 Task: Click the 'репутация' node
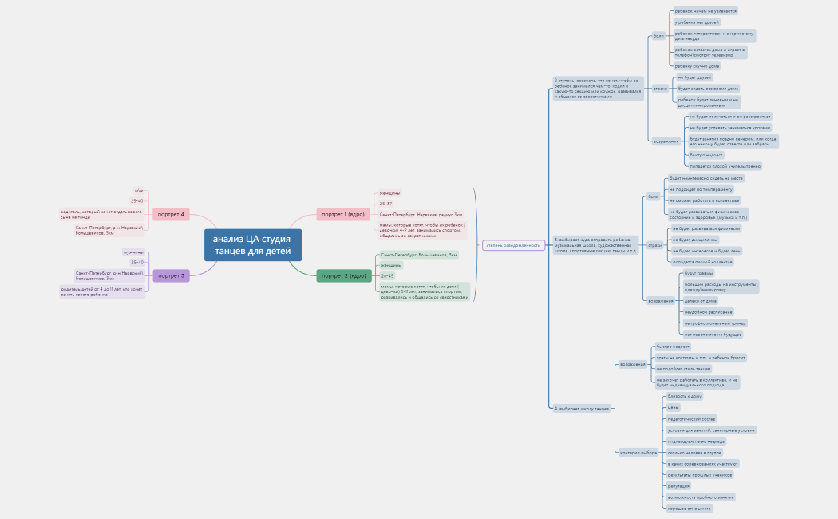(678, 485)
